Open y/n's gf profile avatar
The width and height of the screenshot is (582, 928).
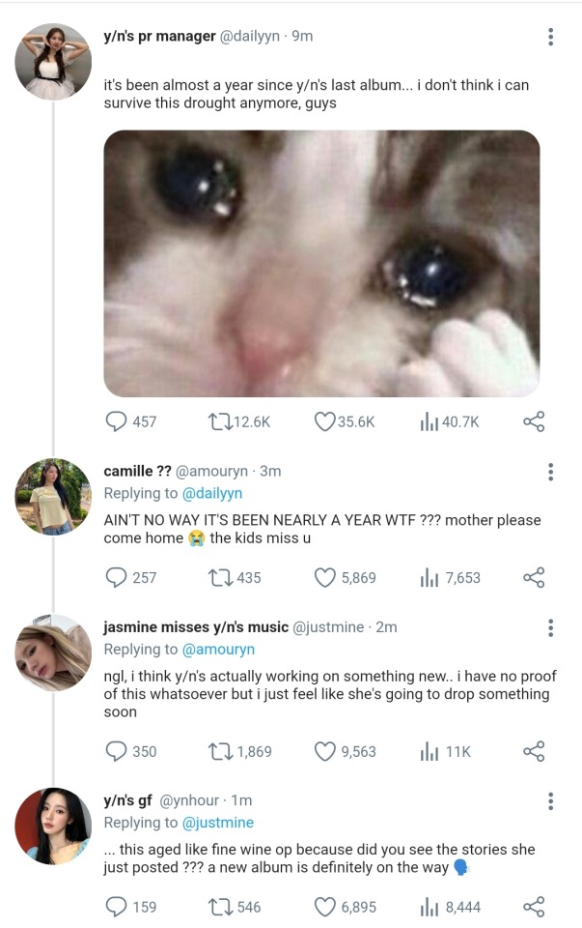pyautogui.click(x=53, y=826)
